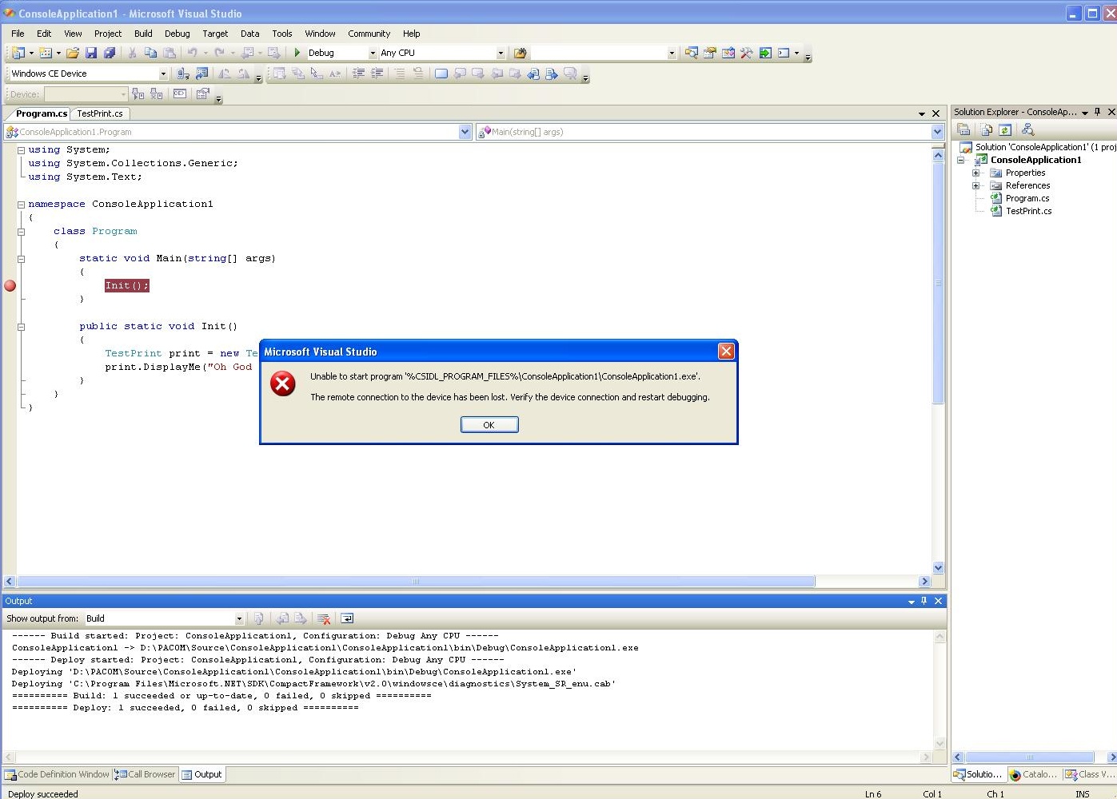
Task: Click the Paste clipboard icon
Action: pyautogui.click(x=170, y=53)
